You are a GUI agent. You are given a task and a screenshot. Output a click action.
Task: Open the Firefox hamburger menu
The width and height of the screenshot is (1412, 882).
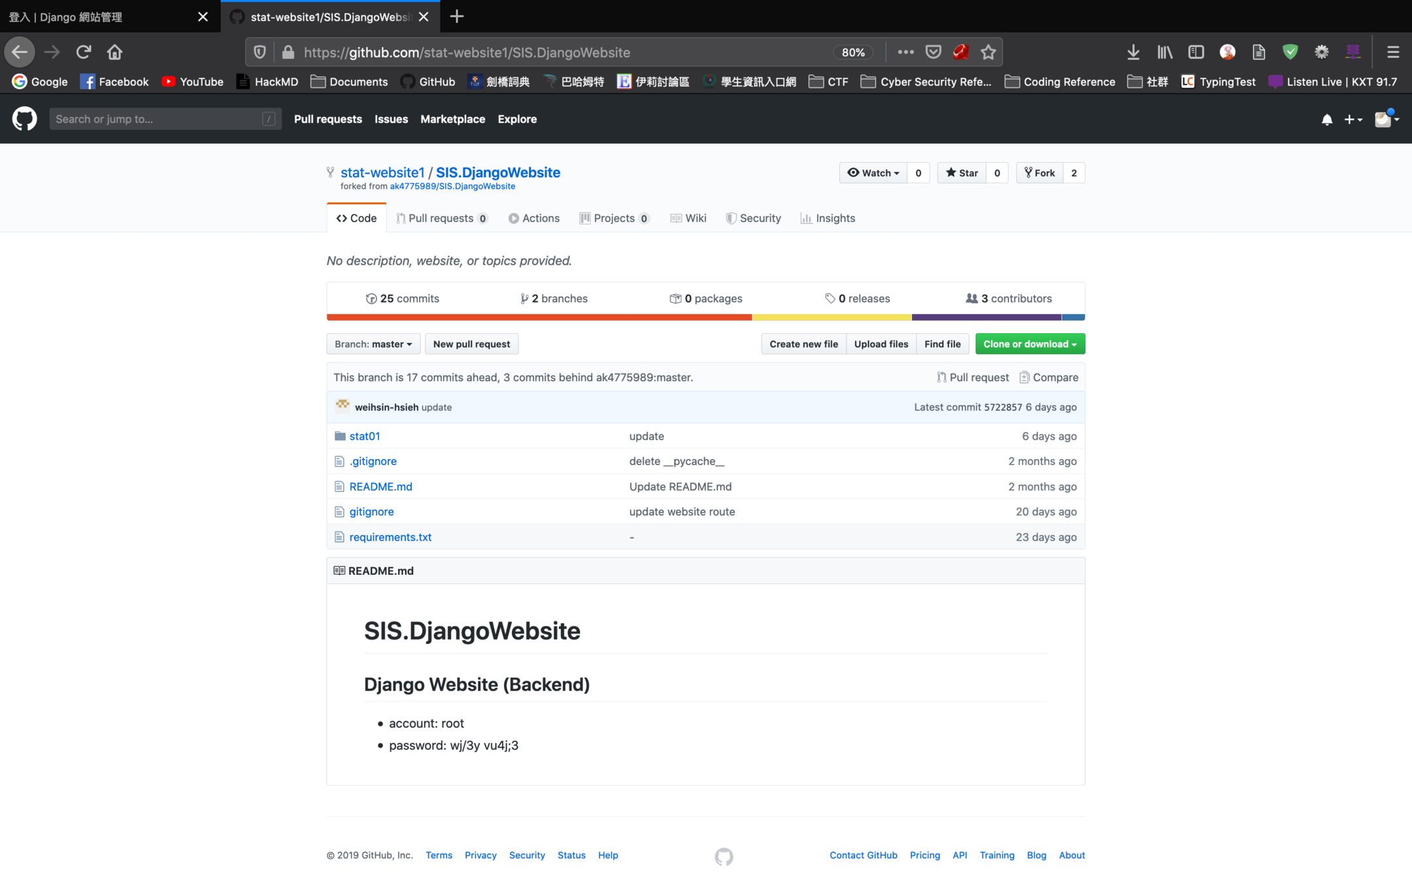[1392, 52]
